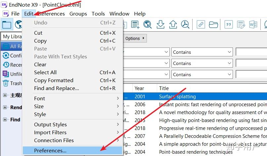Open the Output Styles submenu
Screen dimensions: 267x156
[x=73, y=124]
